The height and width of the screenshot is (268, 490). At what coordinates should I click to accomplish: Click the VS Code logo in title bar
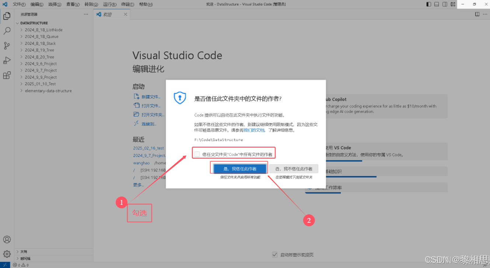point(5,4)
